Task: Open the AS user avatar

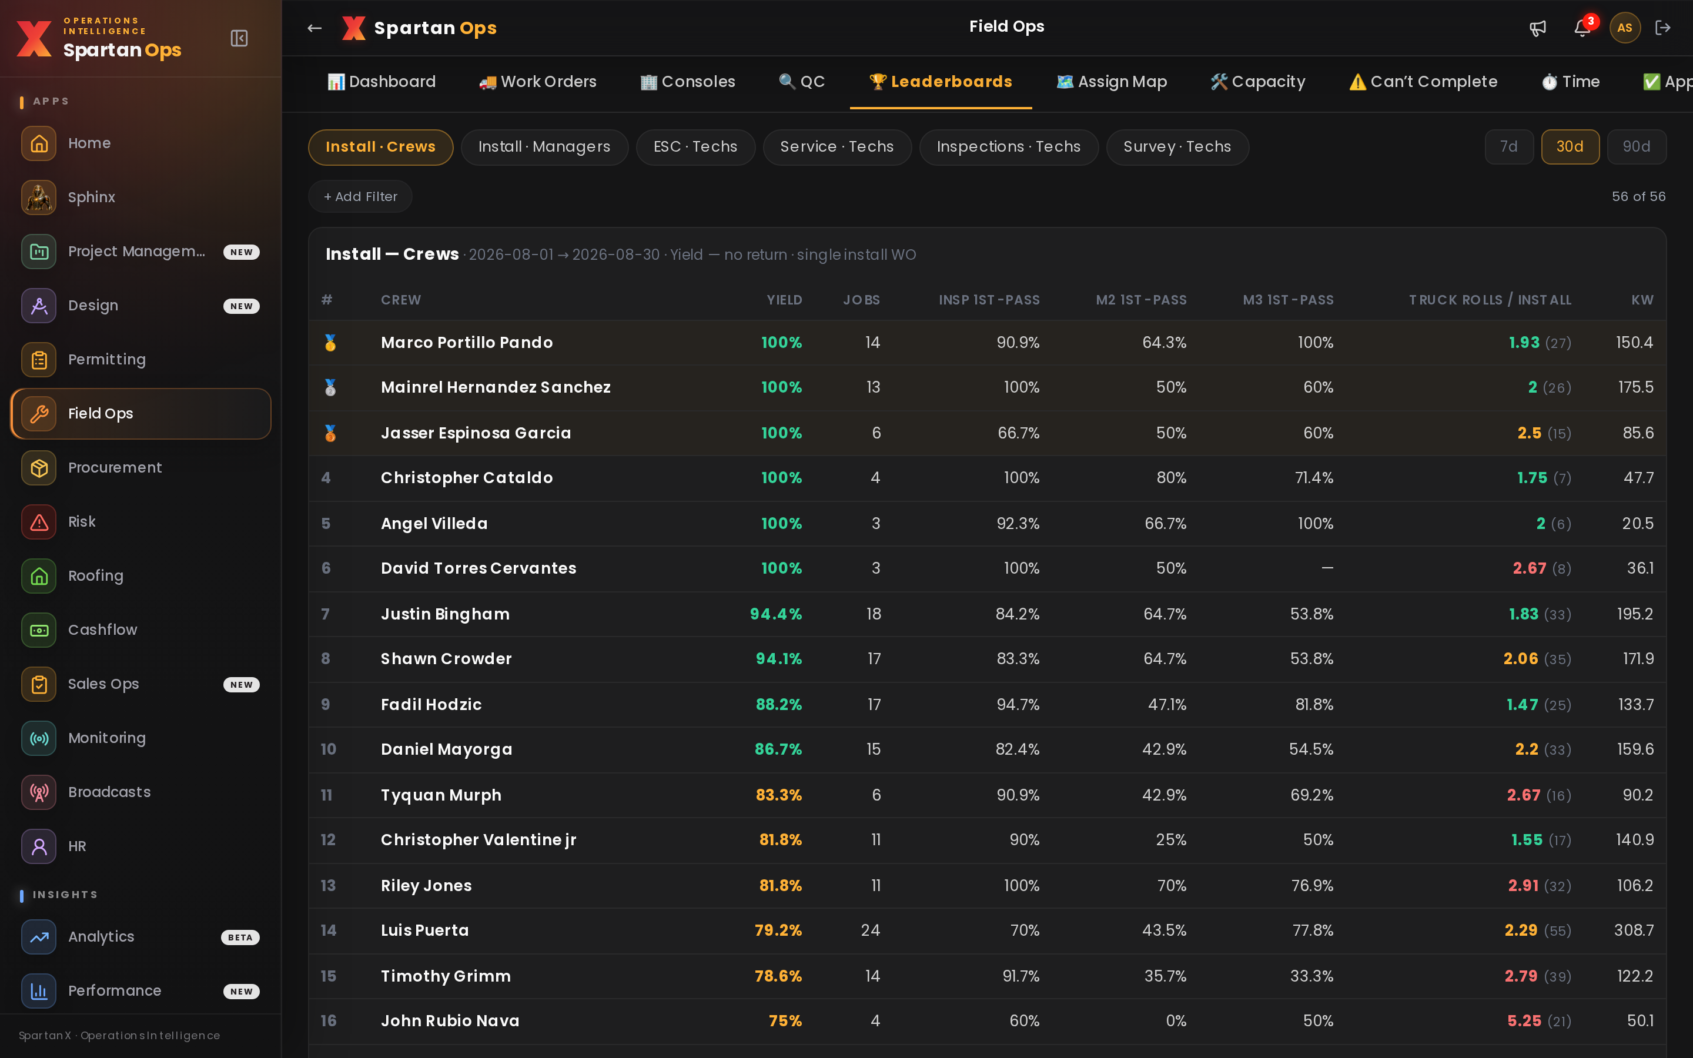Action: pyautogui.click(x=1624, y=28)
